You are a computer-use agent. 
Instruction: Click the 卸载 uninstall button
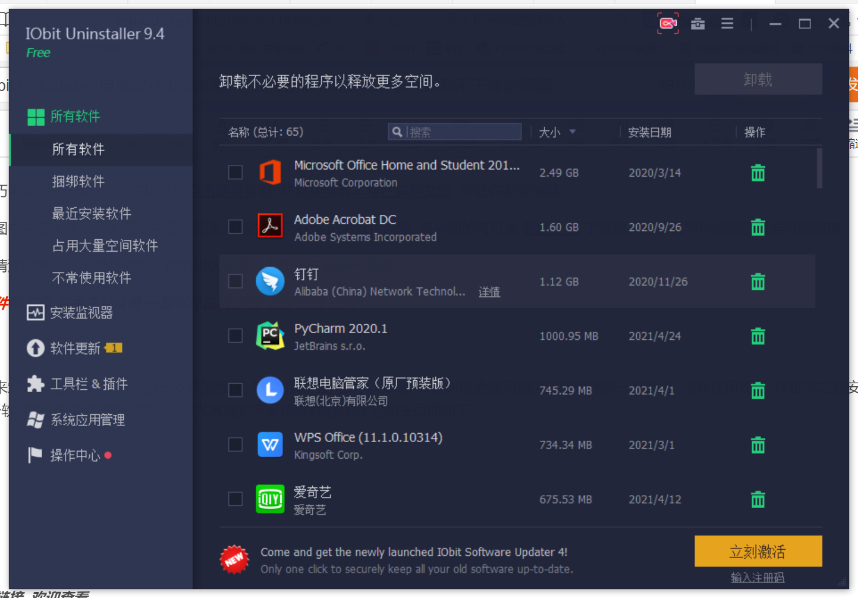click(x=758, y=79)
